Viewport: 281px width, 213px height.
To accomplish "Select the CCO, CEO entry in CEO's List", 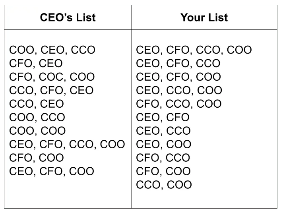I will click(x=37, y=104).
